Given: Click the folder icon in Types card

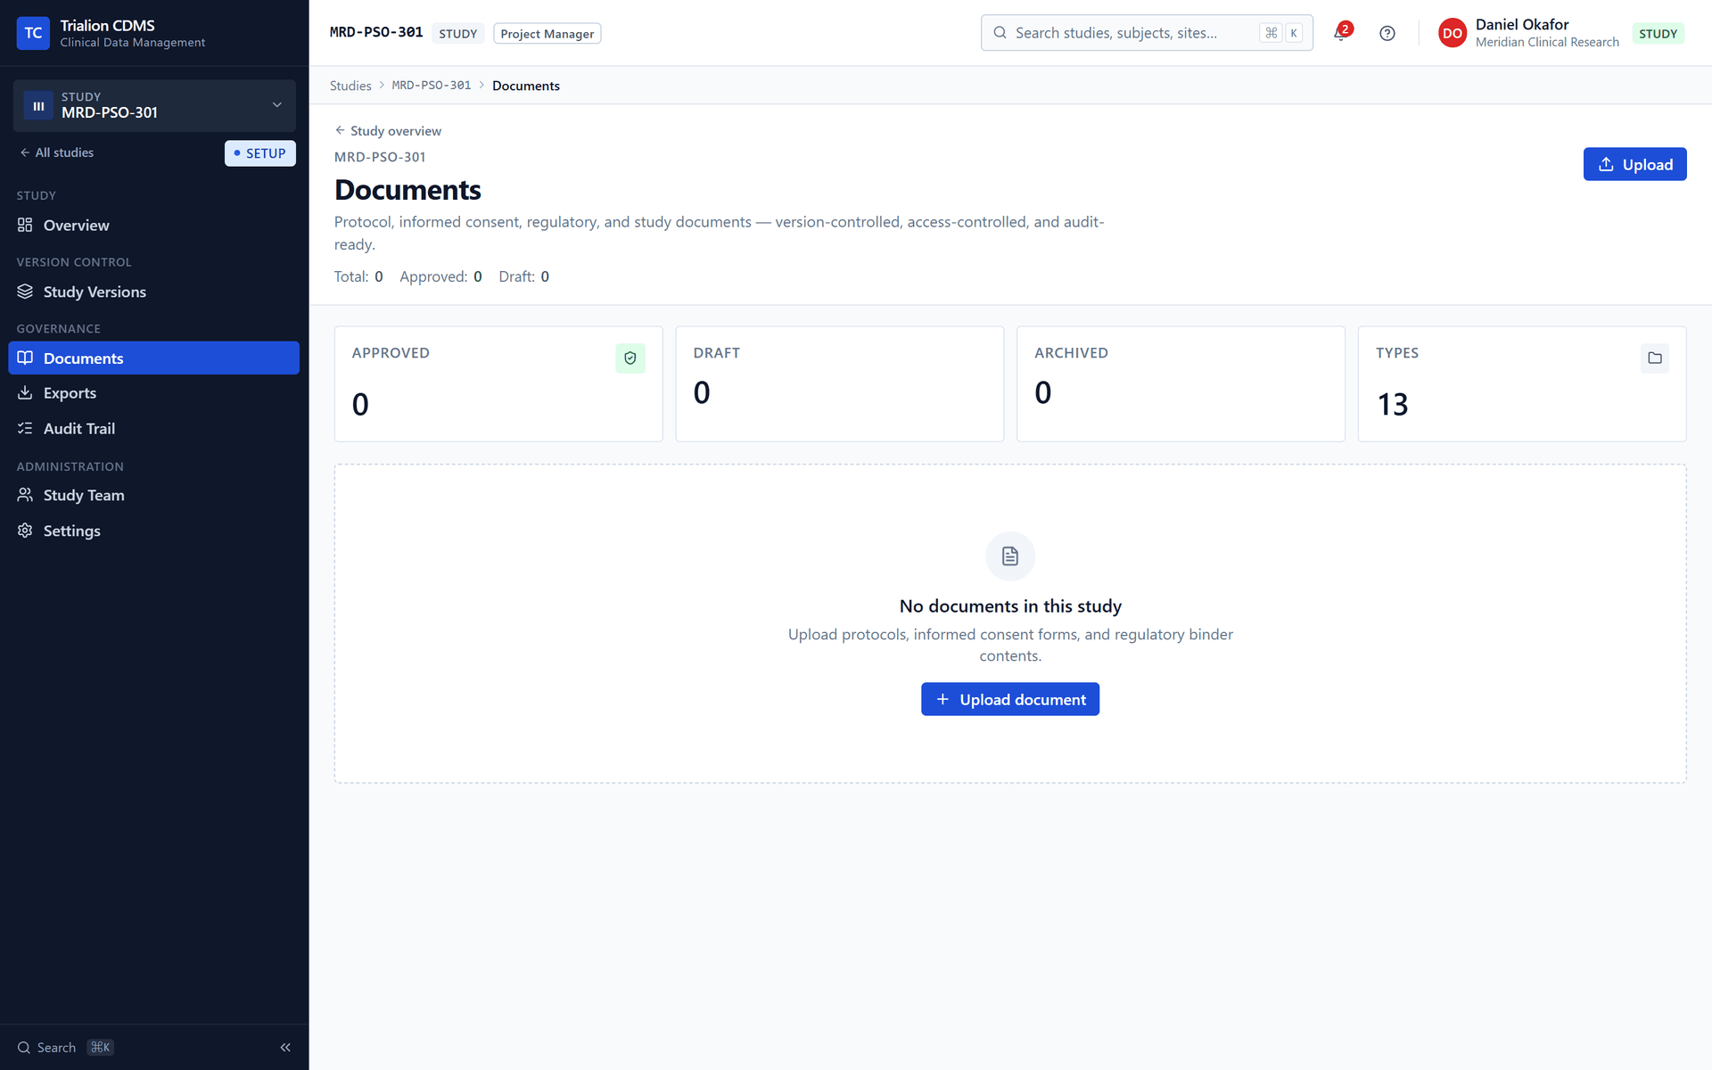Looking at the screenshot, I should (x=1655, y=358).
